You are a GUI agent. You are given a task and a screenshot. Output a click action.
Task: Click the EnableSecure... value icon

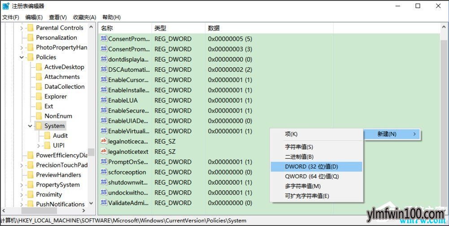click(x=104, y=111)
